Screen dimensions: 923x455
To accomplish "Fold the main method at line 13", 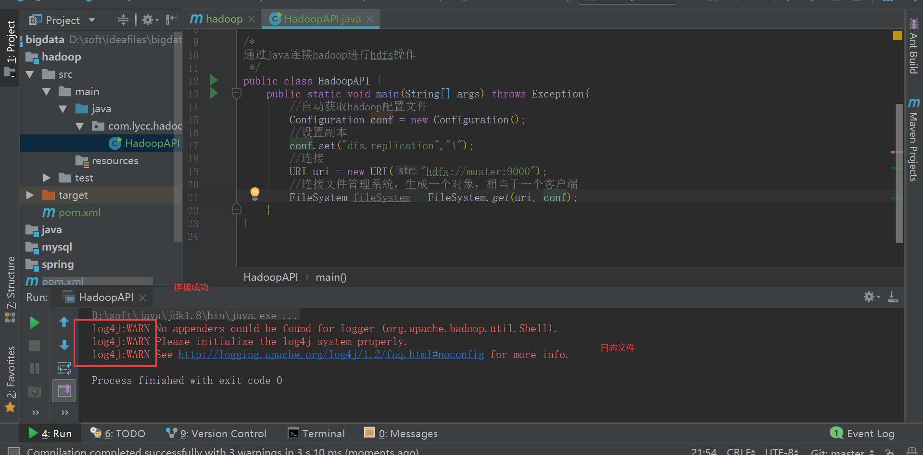I will [236, 93].
